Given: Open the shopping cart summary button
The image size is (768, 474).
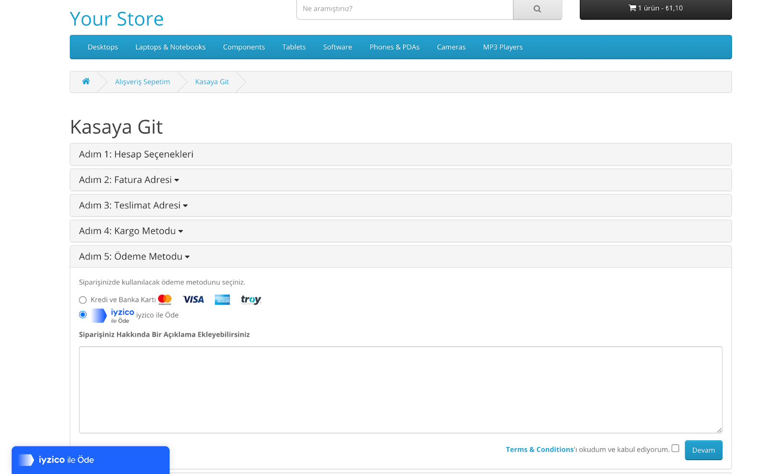Looking at the screenshot, I should coord(656,9).
